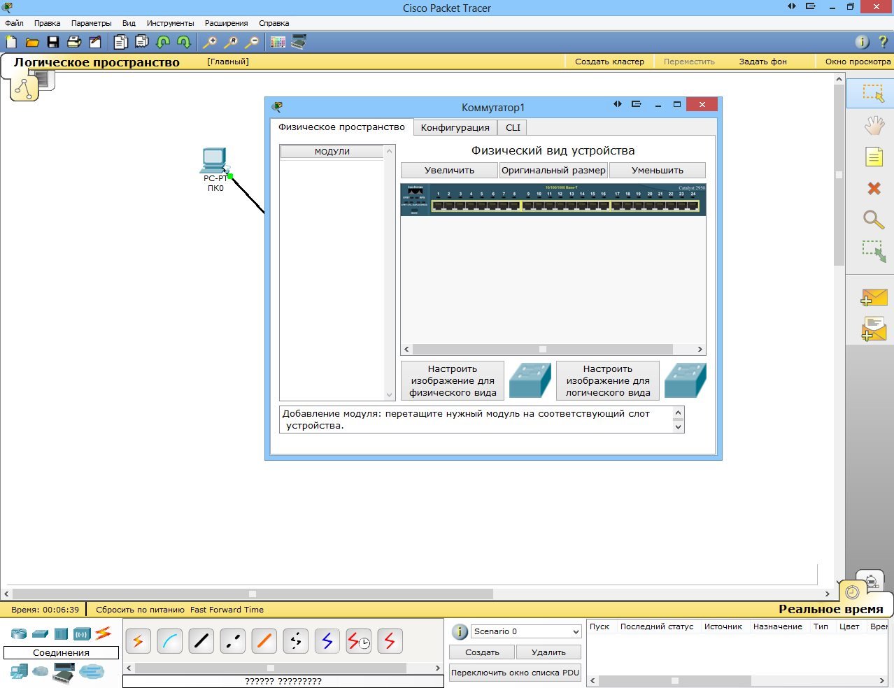
Task: Open the Инструменты menu
Action: tap(170, 23)
